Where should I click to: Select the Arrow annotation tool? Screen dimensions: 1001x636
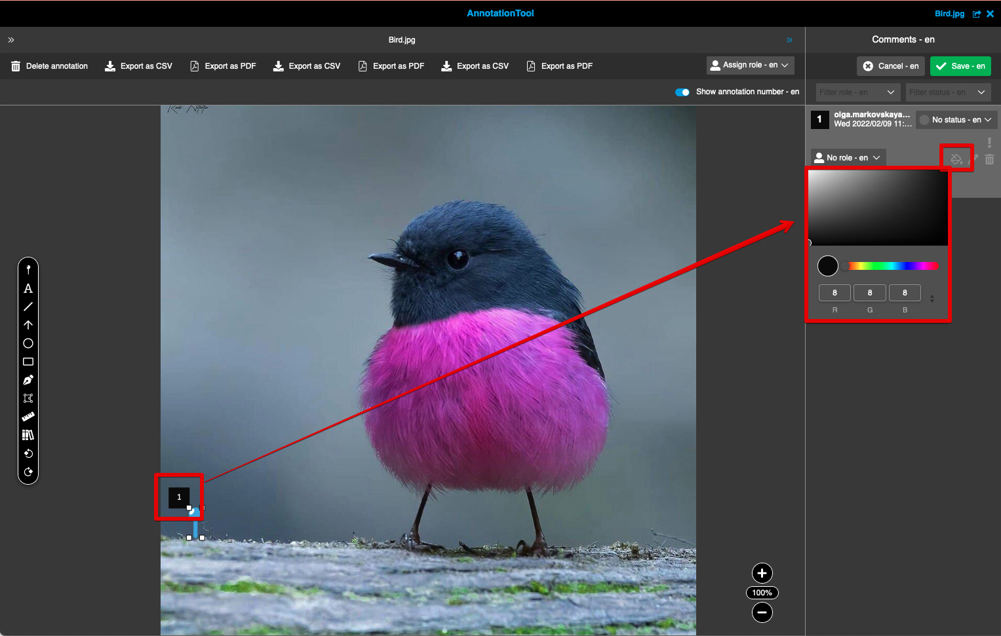[28, 325]
